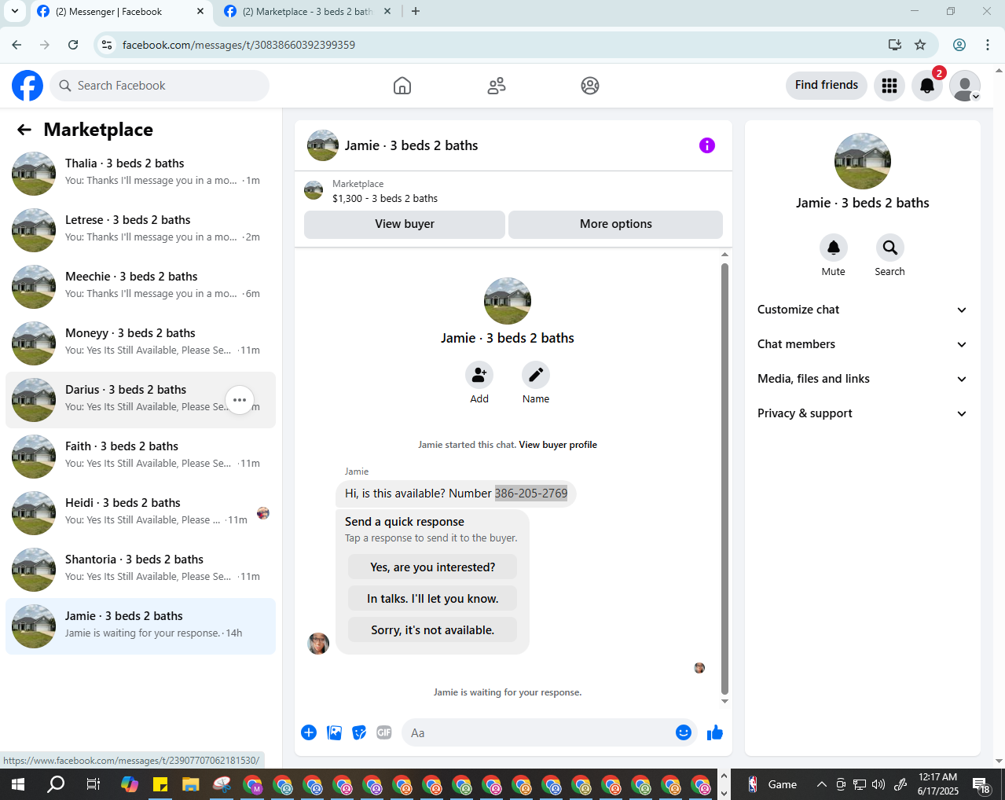Switch to the Messenger | Facebook tab
This screenshot has width=1005, height=800.
click(120, 12)
